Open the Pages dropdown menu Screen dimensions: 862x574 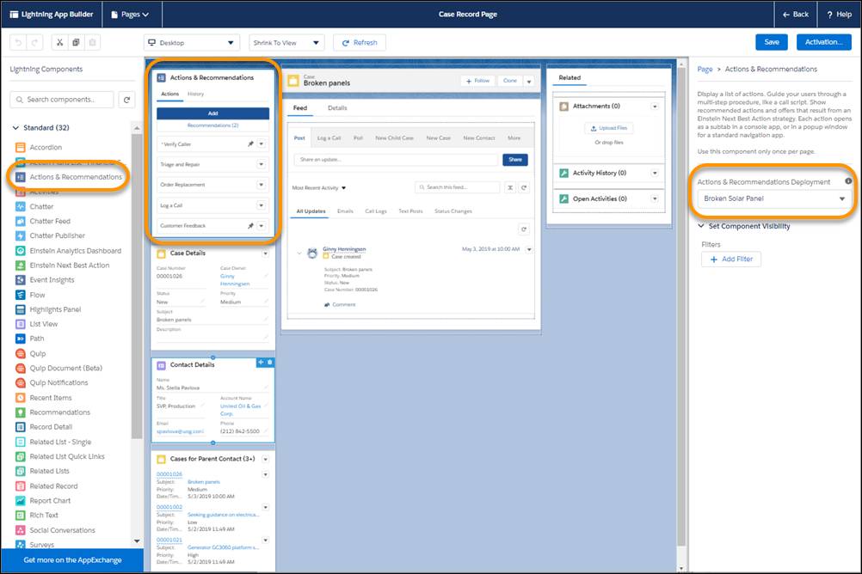click(x=131, y=15)
